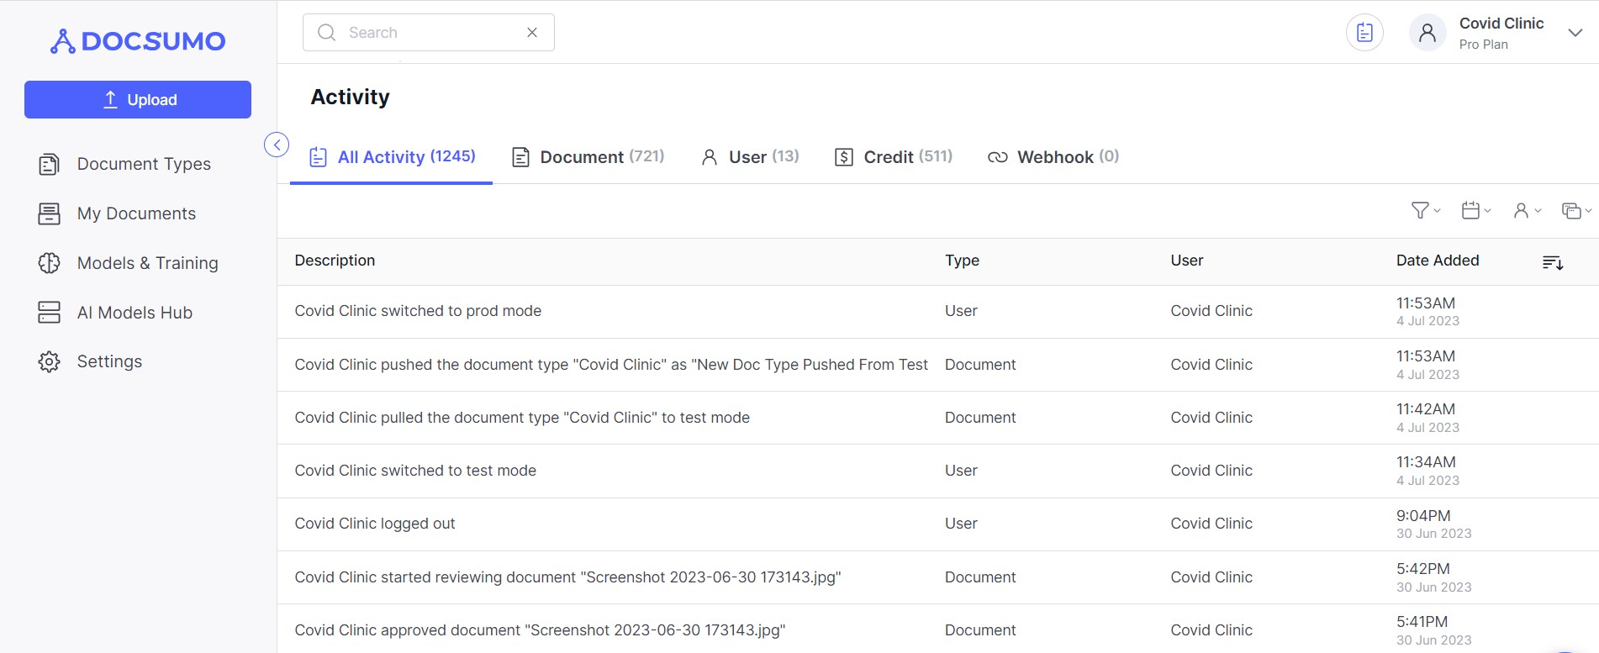
Task: Click the Upload button
Action: point(138,99)
